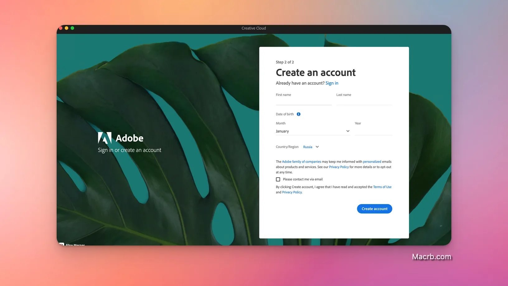Focus the Last name input field
Viewport: 508px width, 286px height.
tap(364, 102)
